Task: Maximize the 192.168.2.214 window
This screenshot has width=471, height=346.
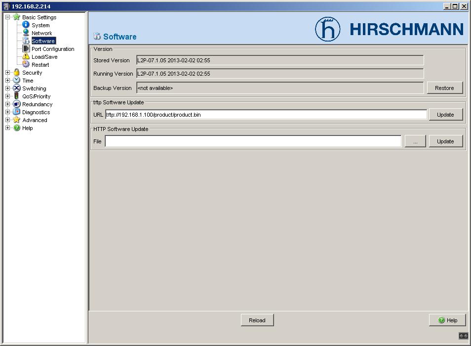Action: pos(455,6)
